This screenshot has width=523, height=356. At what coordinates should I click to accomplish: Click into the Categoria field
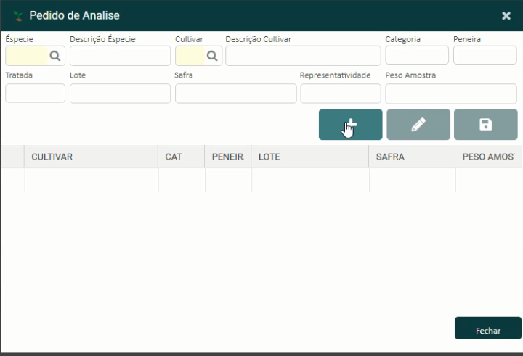(x=417, y=56)
